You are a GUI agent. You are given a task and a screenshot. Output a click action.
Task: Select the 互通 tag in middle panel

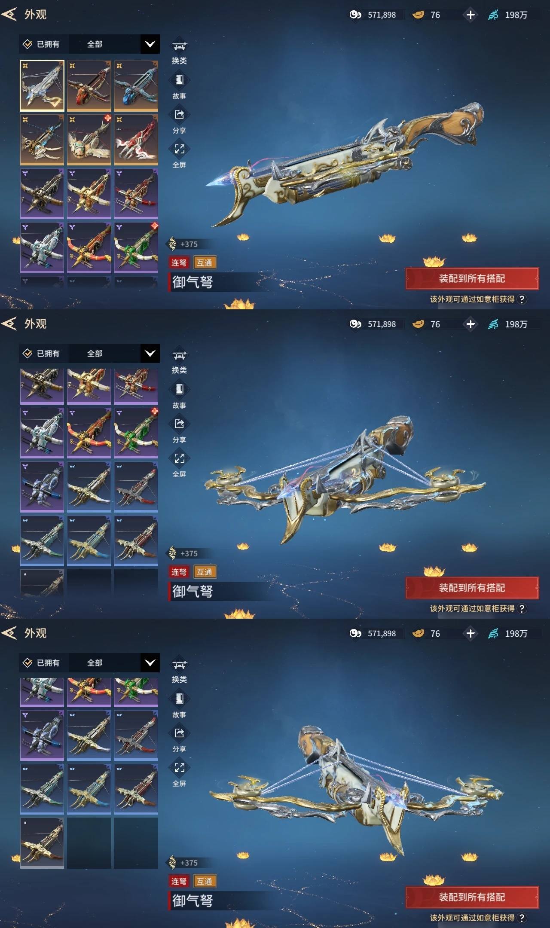point(205,572)
